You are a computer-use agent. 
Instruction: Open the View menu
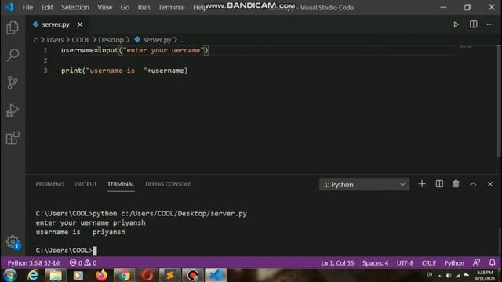click(x=104, y=7)
